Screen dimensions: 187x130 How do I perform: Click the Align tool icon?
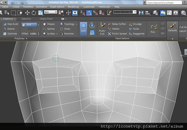[148, 13]
